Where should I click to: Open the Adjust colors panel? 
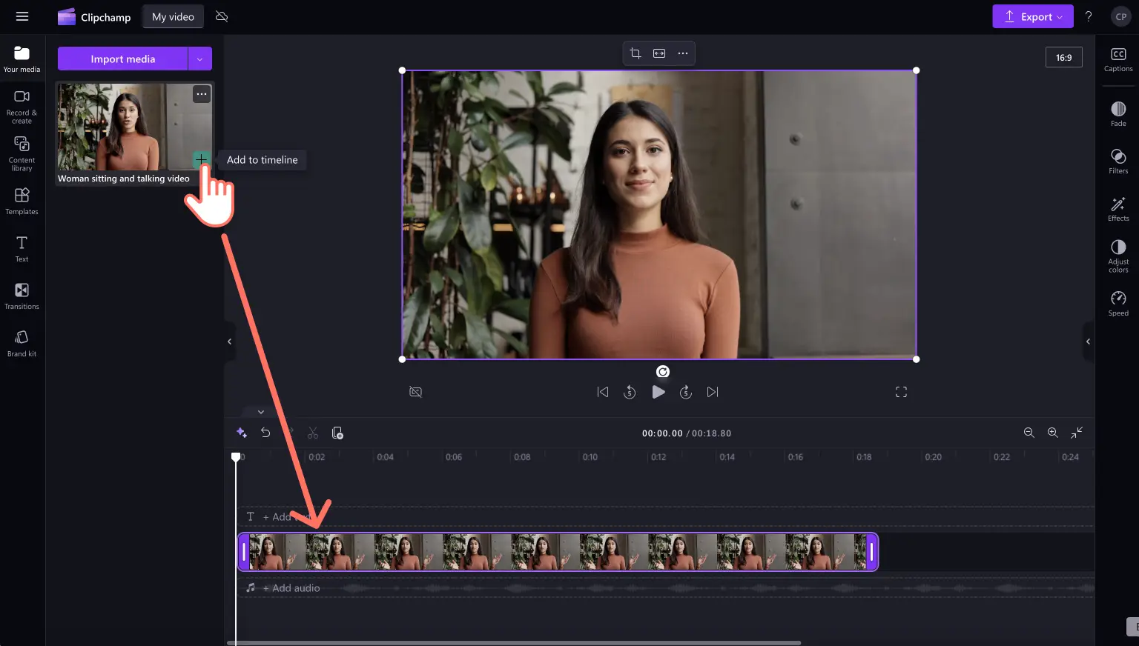tap(1118, 256)
